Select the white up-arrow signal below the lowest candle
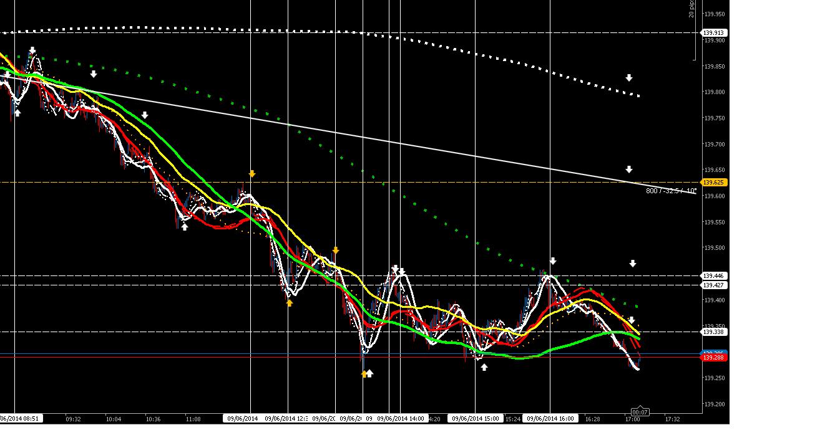This screenshot has height=430, width=840. click(370, 373)
